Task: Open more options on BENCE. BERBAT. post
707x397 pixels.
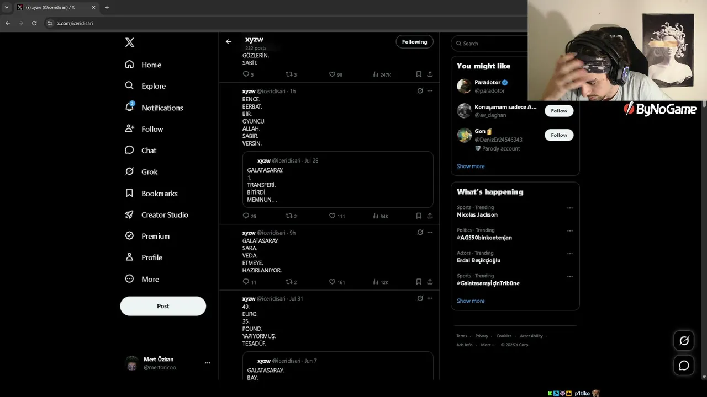Action: (x=430, y=91)
